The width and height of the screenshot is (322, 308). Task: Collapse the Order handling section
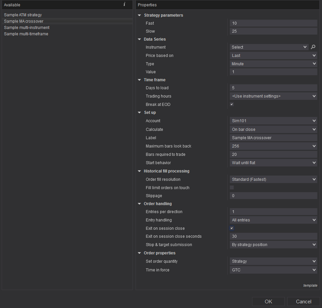[x=140, y=204]
